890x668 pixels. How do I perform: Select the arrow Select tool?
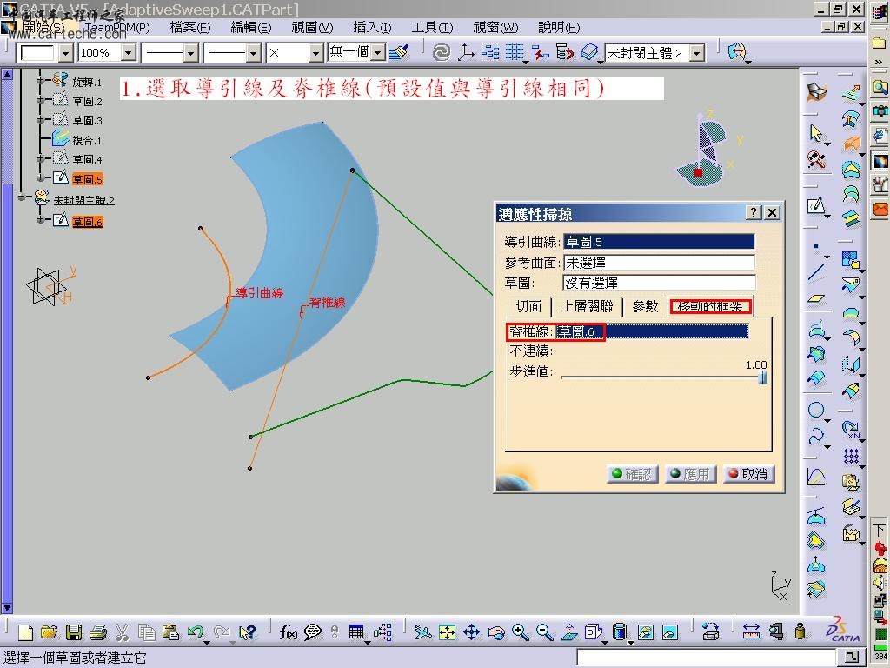coord(816,133)
